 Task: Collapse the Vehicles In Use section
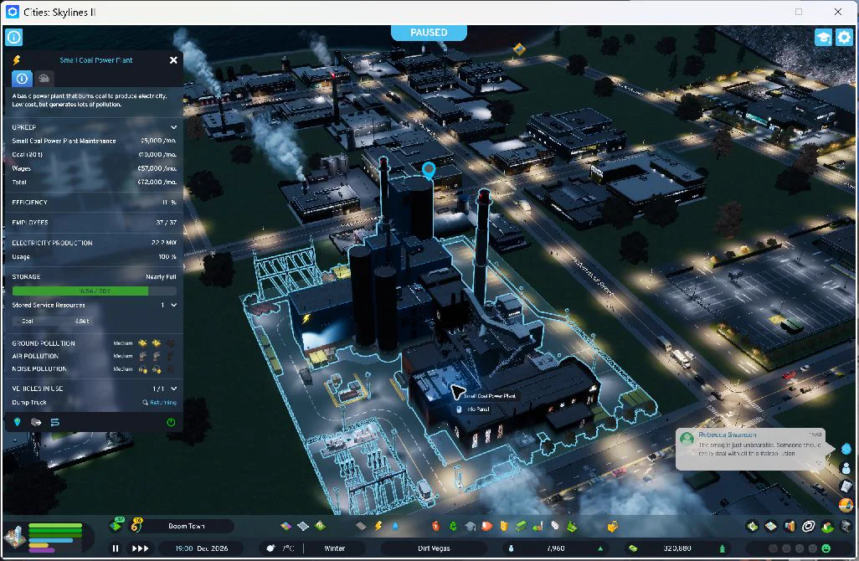[x=173, y=389]
